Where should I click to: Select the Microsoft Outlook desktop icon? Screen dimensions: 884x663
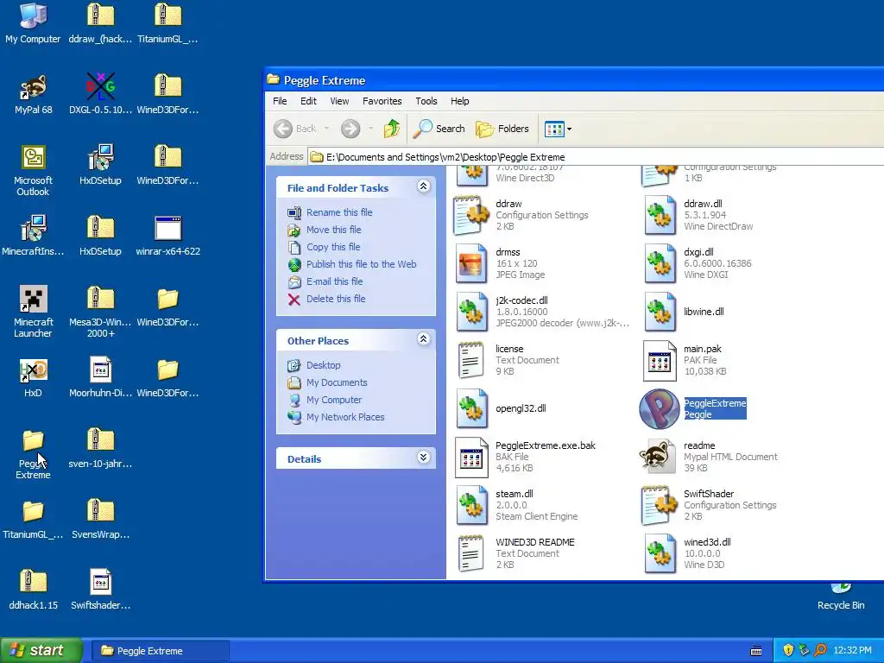33,170
